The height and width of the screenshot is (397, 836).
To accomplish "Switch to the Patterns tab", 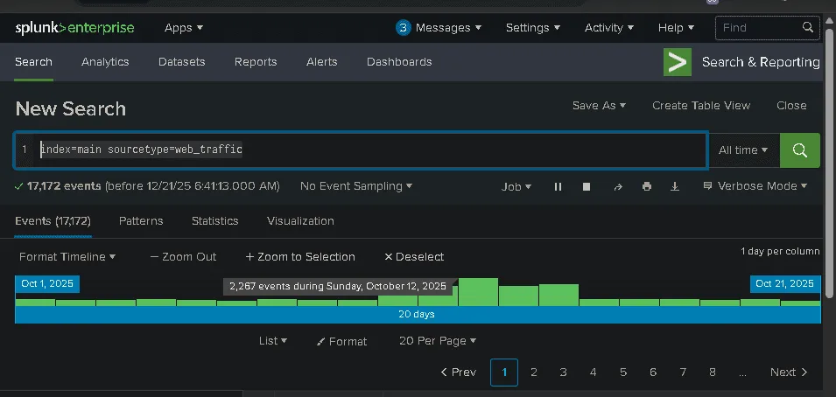I will (141, 221).
